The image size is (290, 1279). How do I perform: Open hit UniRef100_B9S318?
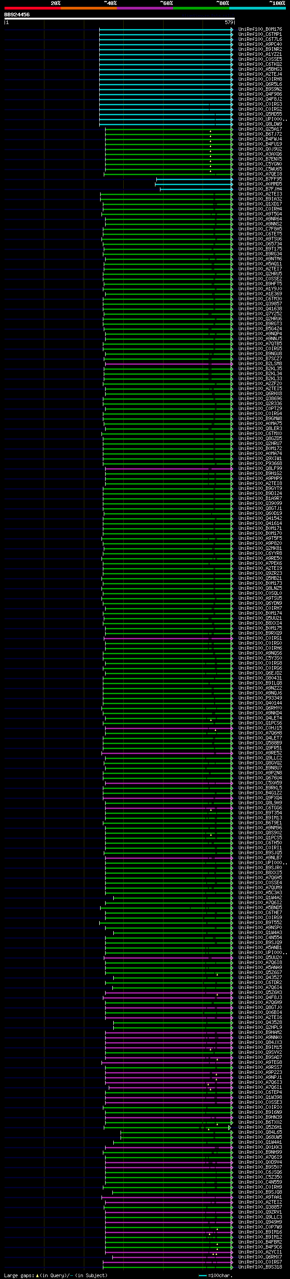pos(260,1267)
